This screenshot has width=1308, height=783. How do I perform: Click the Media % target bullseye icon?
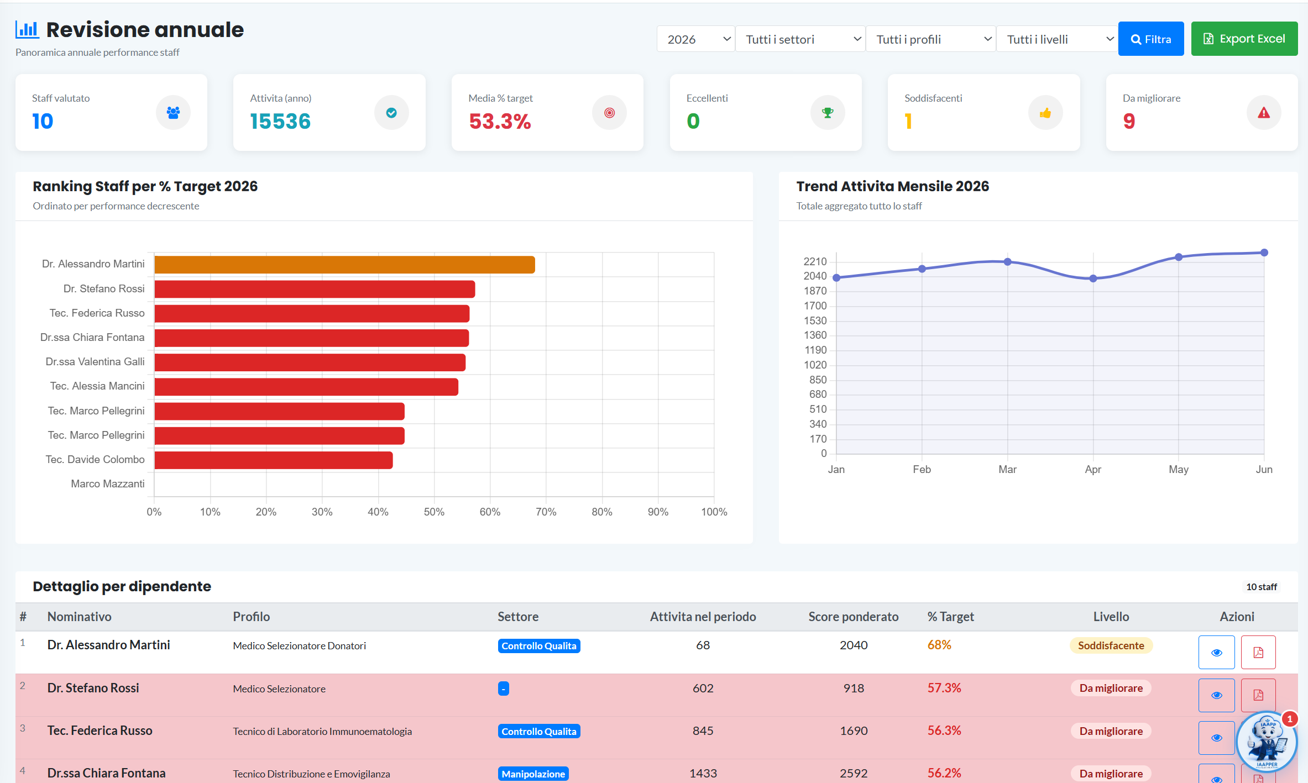[609, 113]
